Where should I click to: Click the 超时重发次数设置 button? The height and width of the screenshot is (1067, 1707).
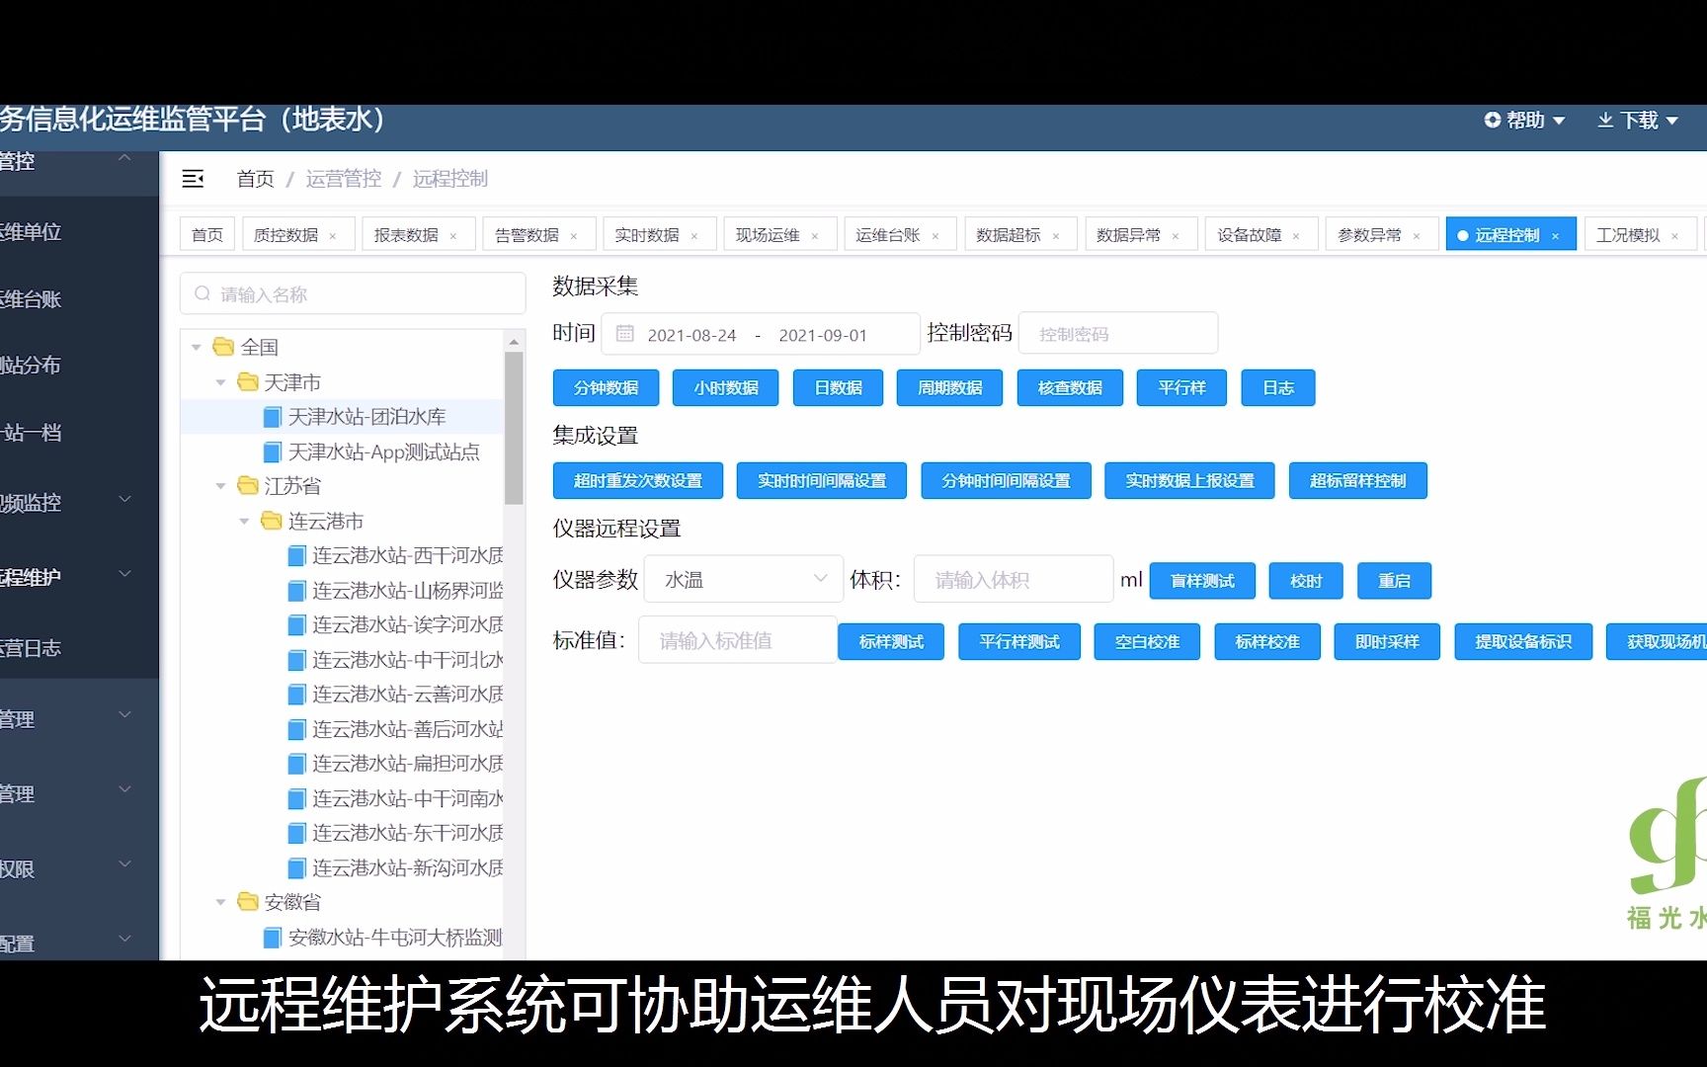click(x=638, y=481)
